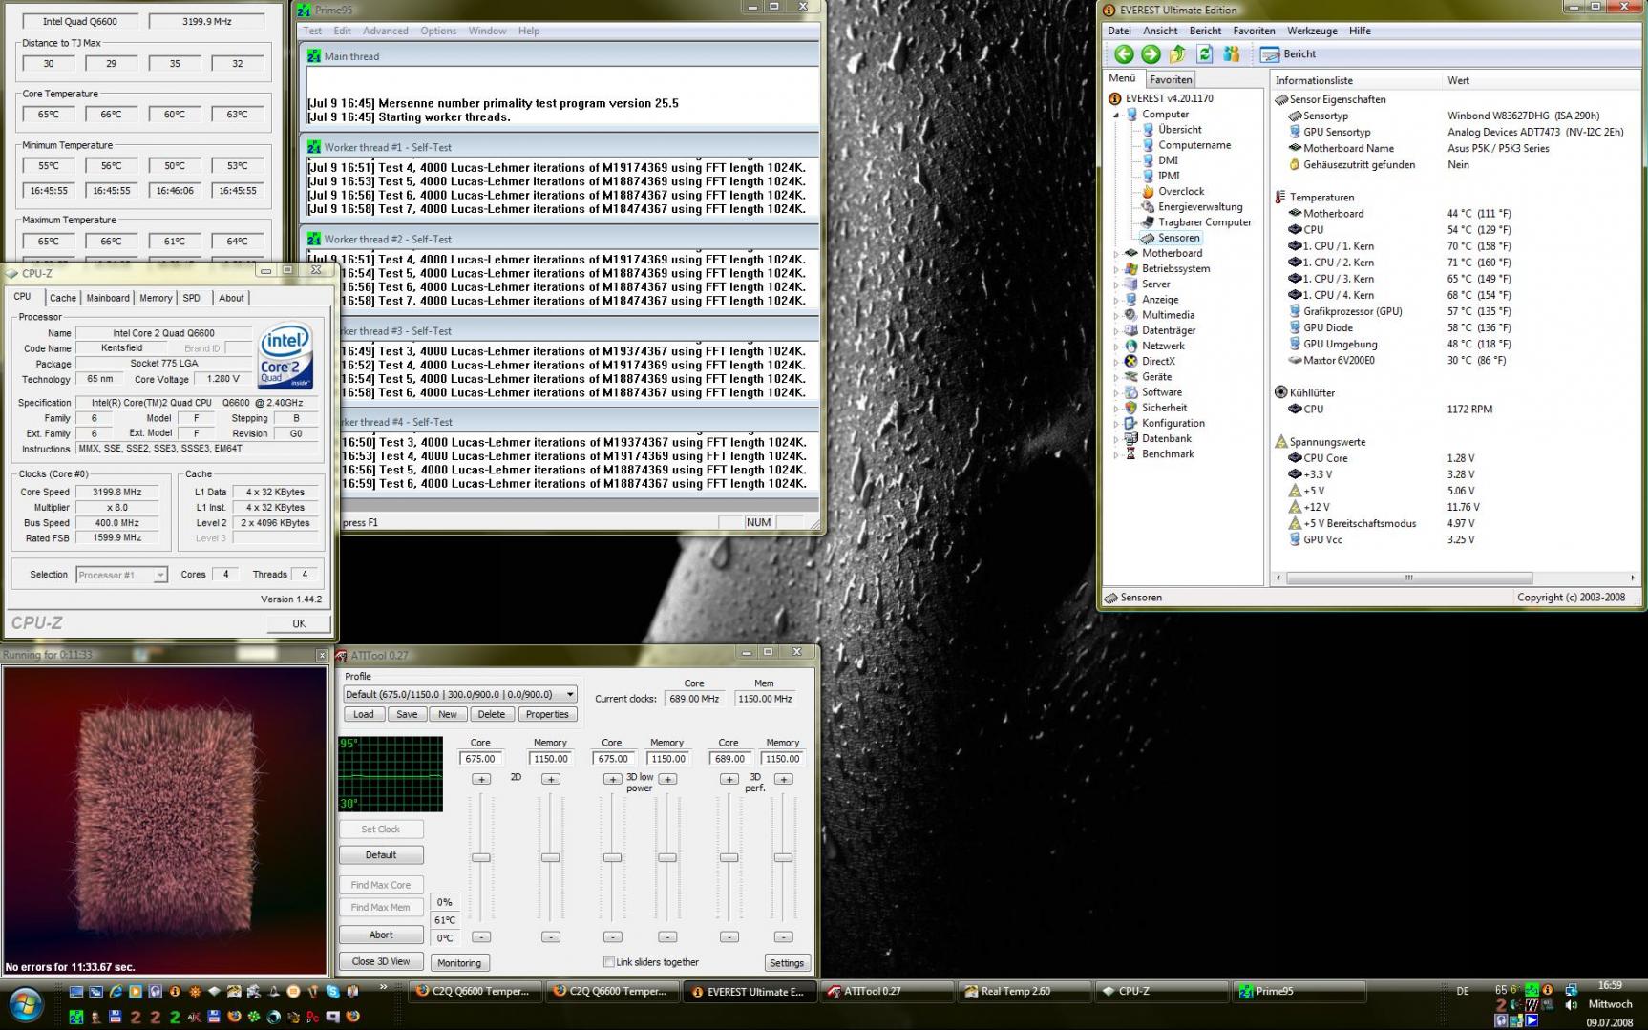1648x1030 pixels.
Task: Select Sensoren in the EVEREST tree
Action: coord(1179,238)
